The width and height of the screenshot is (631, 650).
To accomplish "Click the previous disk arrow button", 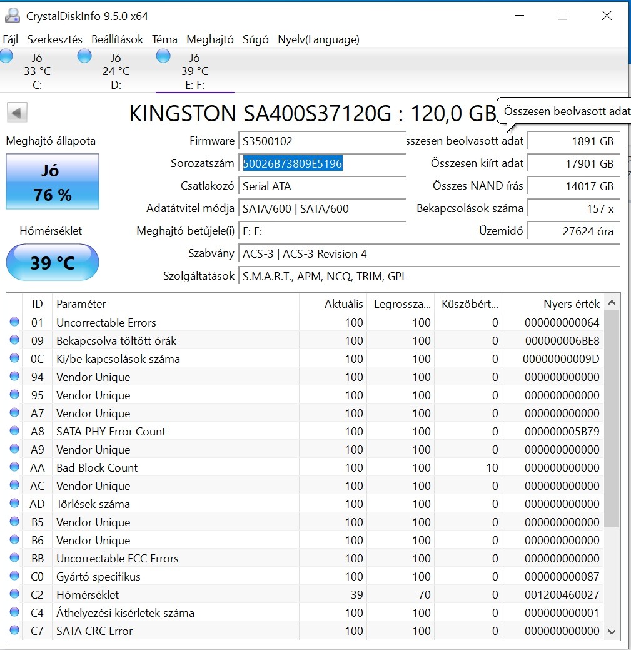I will click(17, 113).
